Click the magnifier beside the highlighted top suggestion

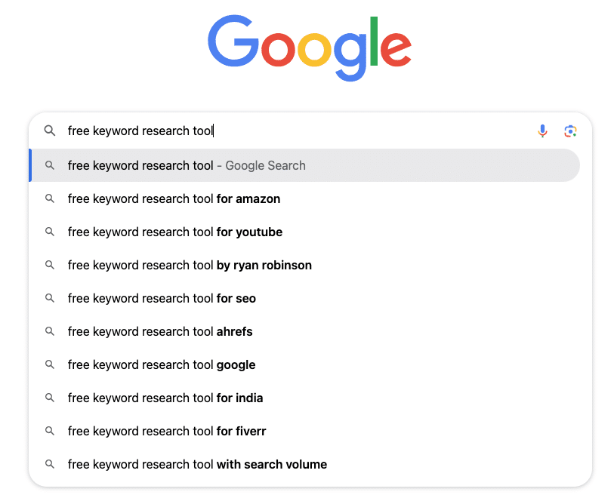[x=49, y=165]
